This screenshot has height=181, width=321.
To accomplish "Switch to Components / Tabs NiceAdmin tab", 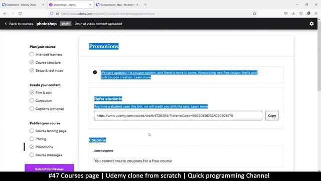I will point(117,5).
